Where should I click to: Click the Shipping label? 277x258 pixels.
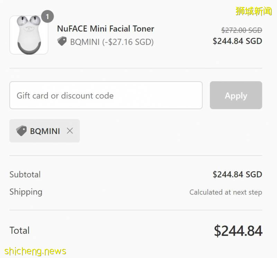point(26,192)
